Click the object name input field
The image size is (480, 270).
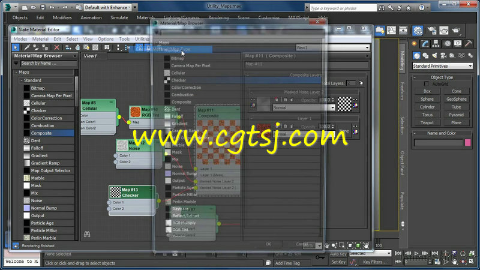pyautogui.click(x=439, y=143)
